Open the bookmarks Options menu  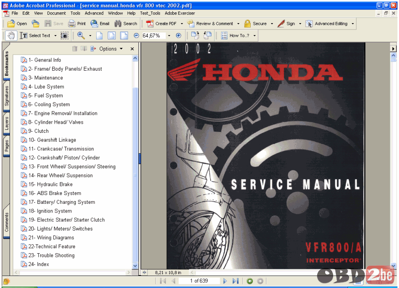111,49
